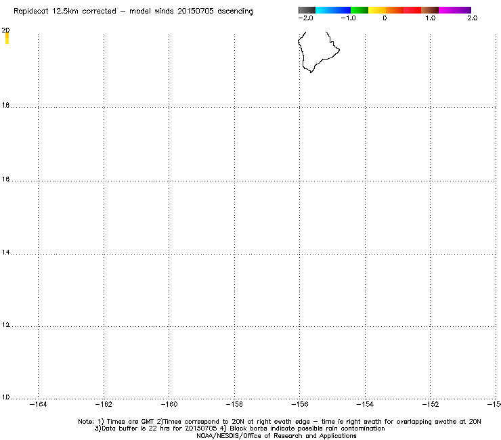The image size is (501, 440).
Task: Click the green segment of the color bar
Action: tap(359, 10)
